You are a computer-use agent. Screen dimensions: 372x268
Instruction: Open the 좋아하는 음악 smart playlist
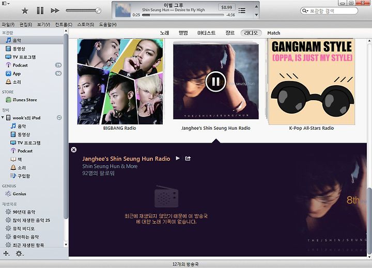pos(32,237)
